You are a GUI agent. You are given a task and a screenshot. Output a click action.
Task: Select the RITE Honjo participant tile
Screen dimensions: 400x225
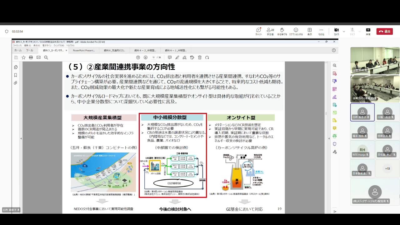(x=362, y=150)
